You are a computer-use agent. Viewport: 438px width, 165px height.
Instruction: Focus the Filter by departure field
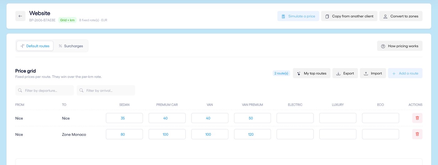tap(44, 90)
